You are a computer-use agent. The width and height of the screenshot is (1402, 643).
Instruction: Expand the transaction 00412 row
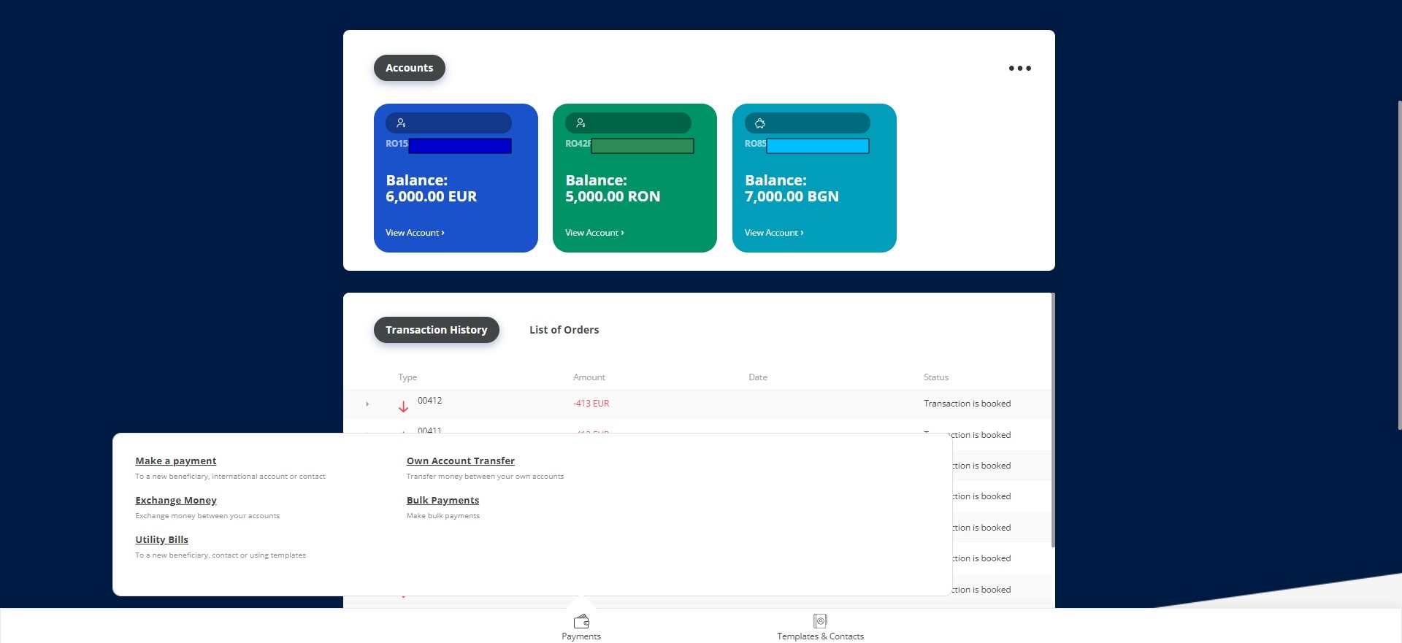[367, 404]
